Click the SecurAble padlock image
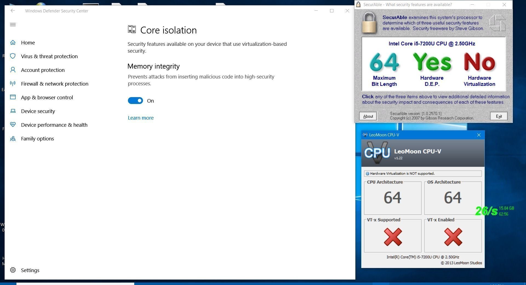This screenshot has width=526, height=285. (369, 23)
